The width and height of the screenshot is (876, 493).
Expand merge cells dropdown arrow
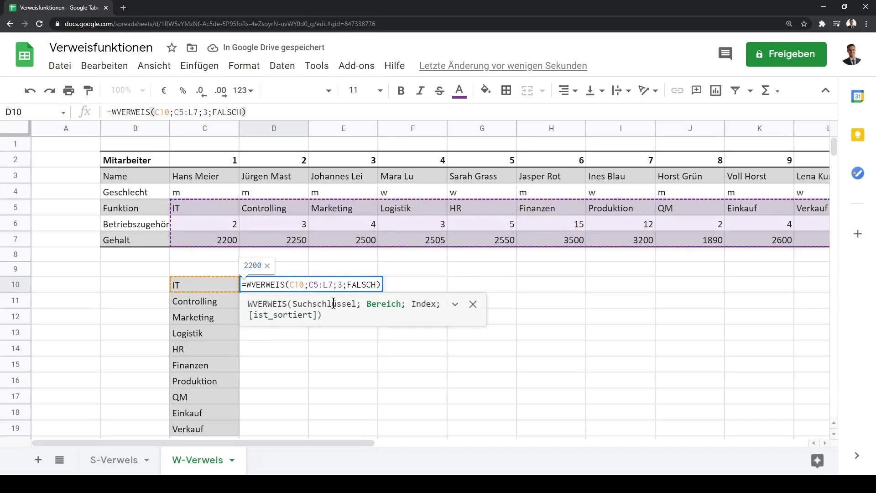point(542,91)
